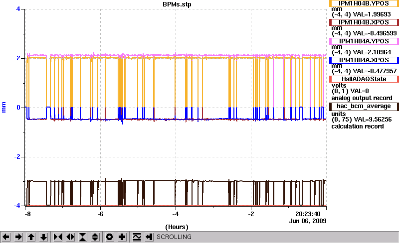Click the horizontal zoom-in (bowtie) icon
The width and height of the screenshot is (399, 243).
click(x=58, y=237)
